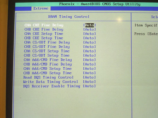
Task: Open CHA CKE Fine Delay Auto value
Action: (89, 25)
